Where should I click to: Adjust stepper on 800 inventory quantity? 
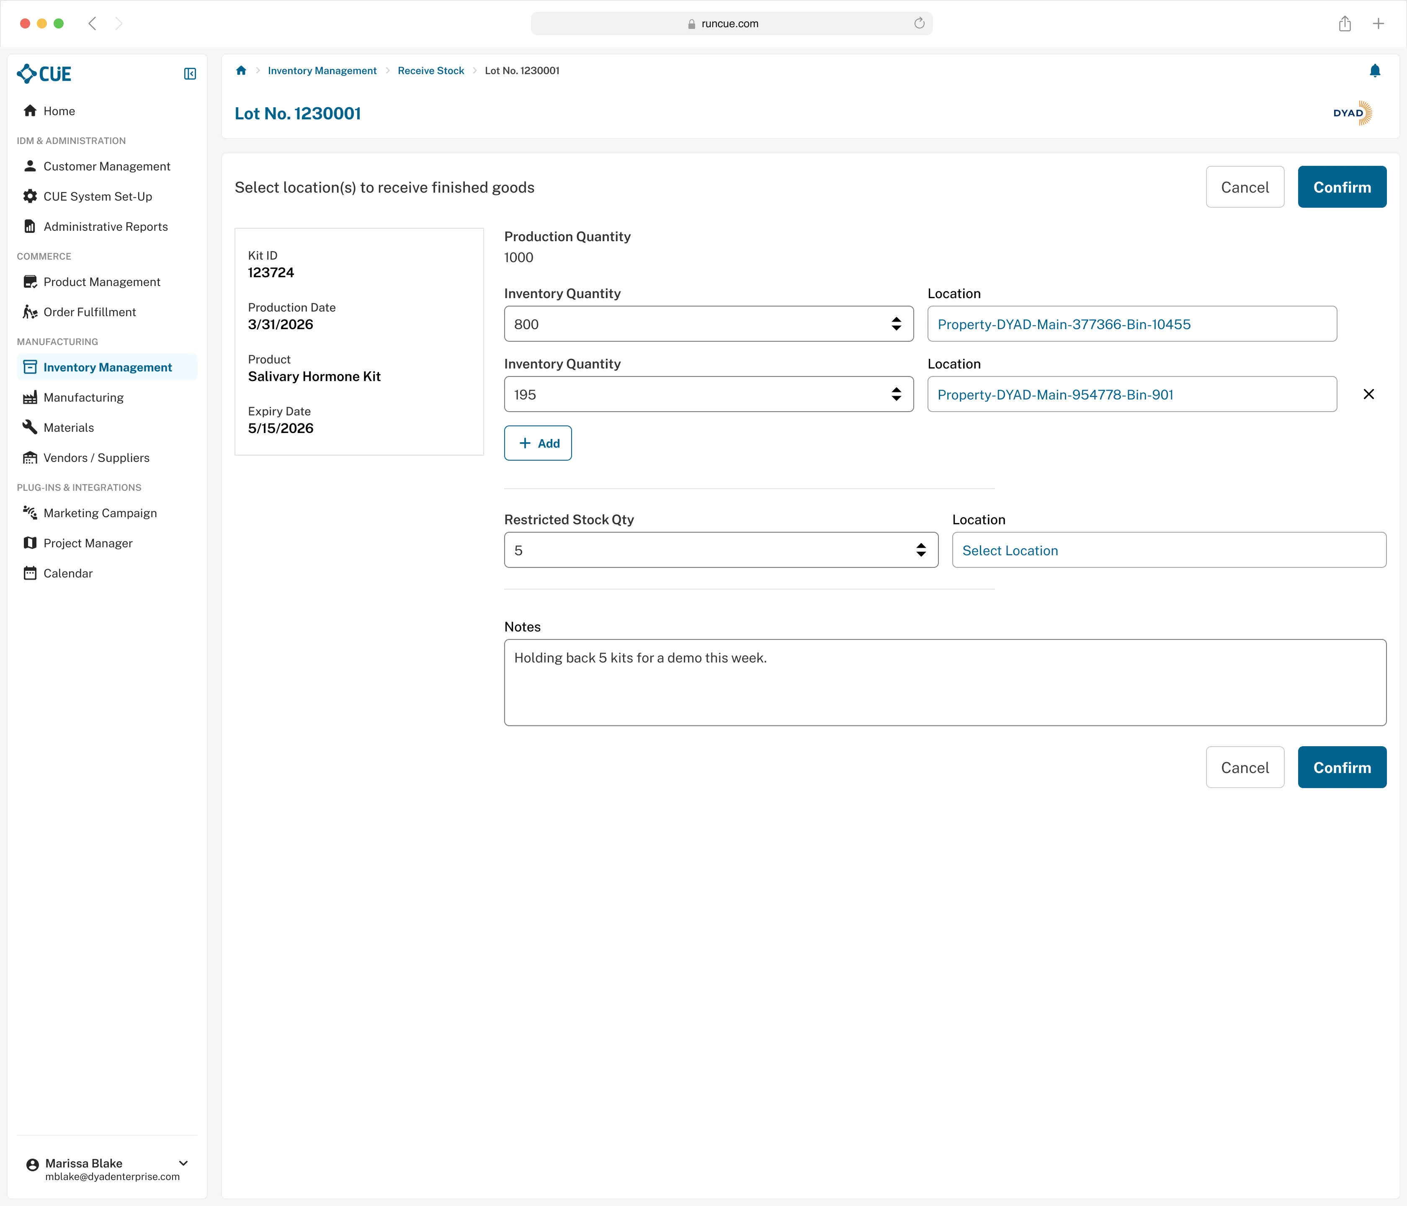[897, 324]
